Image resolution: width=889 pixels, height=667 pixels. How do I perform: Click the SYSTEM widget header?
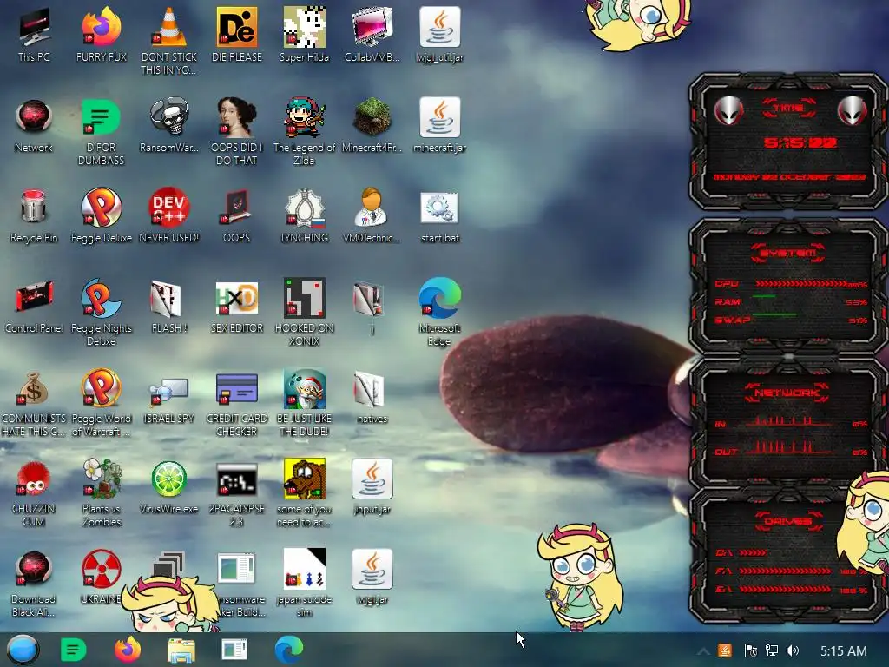[788, 253]
